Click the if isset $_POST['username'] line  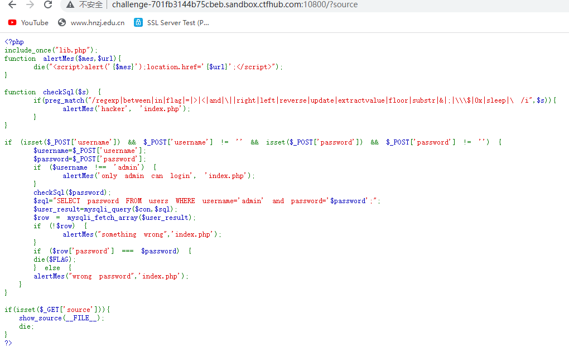point(253,142)
